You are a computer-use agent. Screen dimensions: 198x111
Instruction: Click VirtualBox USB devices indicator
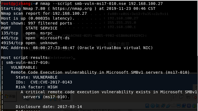tap(168, 106)
